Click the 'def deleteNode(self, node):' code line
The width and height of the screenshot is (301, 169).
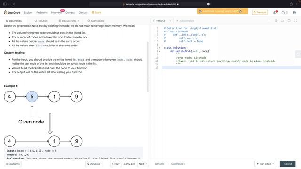tap(190, 51)
